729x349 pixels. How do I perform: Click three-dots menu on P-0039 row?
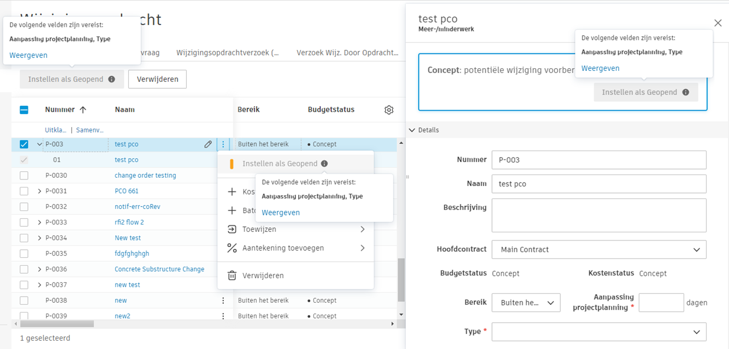223,316
